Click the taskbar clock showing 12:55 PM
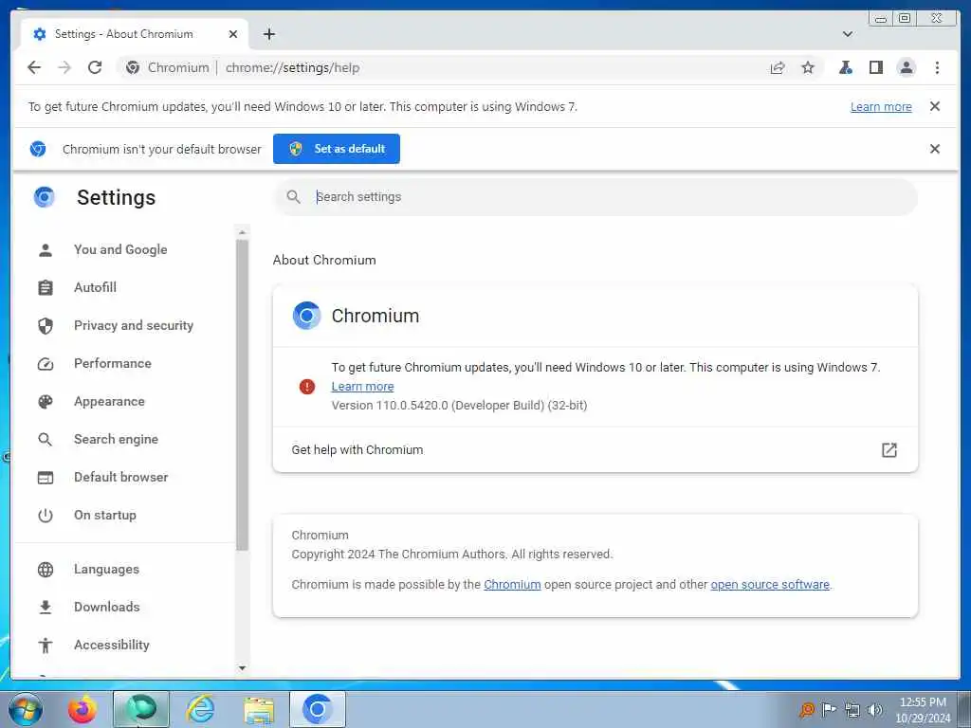The height and width of the screenshot is (728, 971). (x=923, y=710)
